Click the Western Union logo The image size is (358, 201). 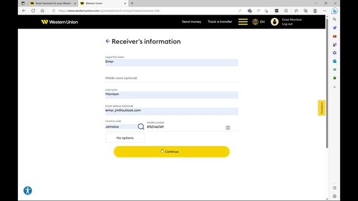(59, 22)
